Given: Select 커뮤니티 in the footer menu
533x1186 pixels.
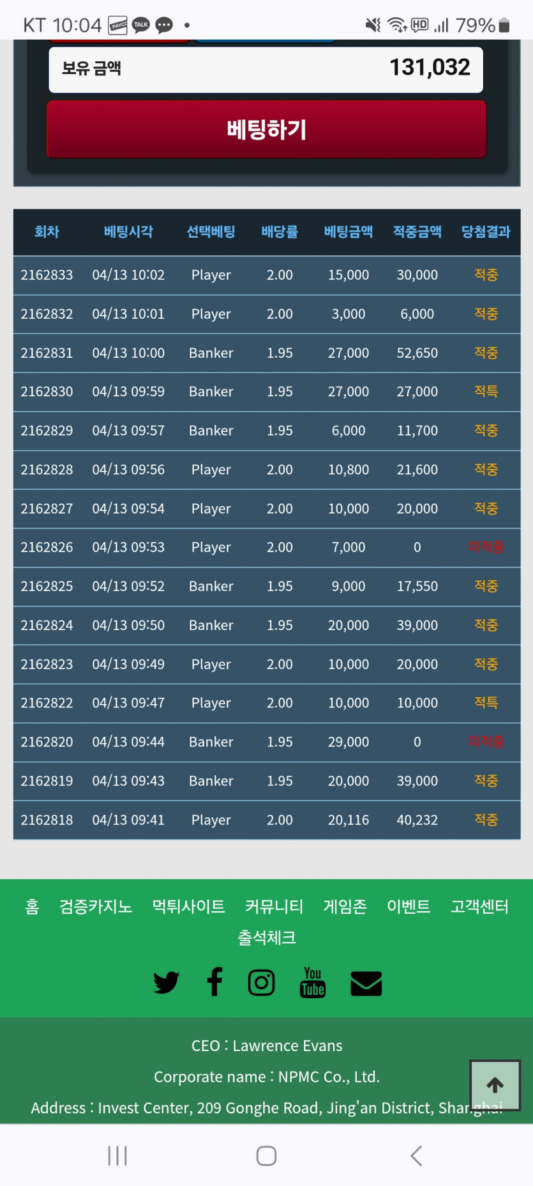Looking at the screenshot, I should 274,906.
